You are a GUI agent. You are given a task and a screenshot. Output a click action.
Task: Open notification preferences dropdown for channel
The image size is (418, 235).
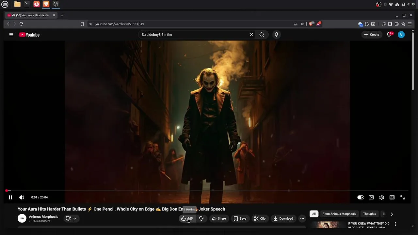(72, 219)
